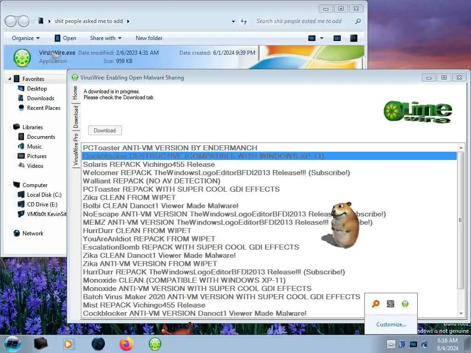Viewport: 471px width, 353px height.
Task: Click the LimeWire logo image
Action: [x=418, y=112]
